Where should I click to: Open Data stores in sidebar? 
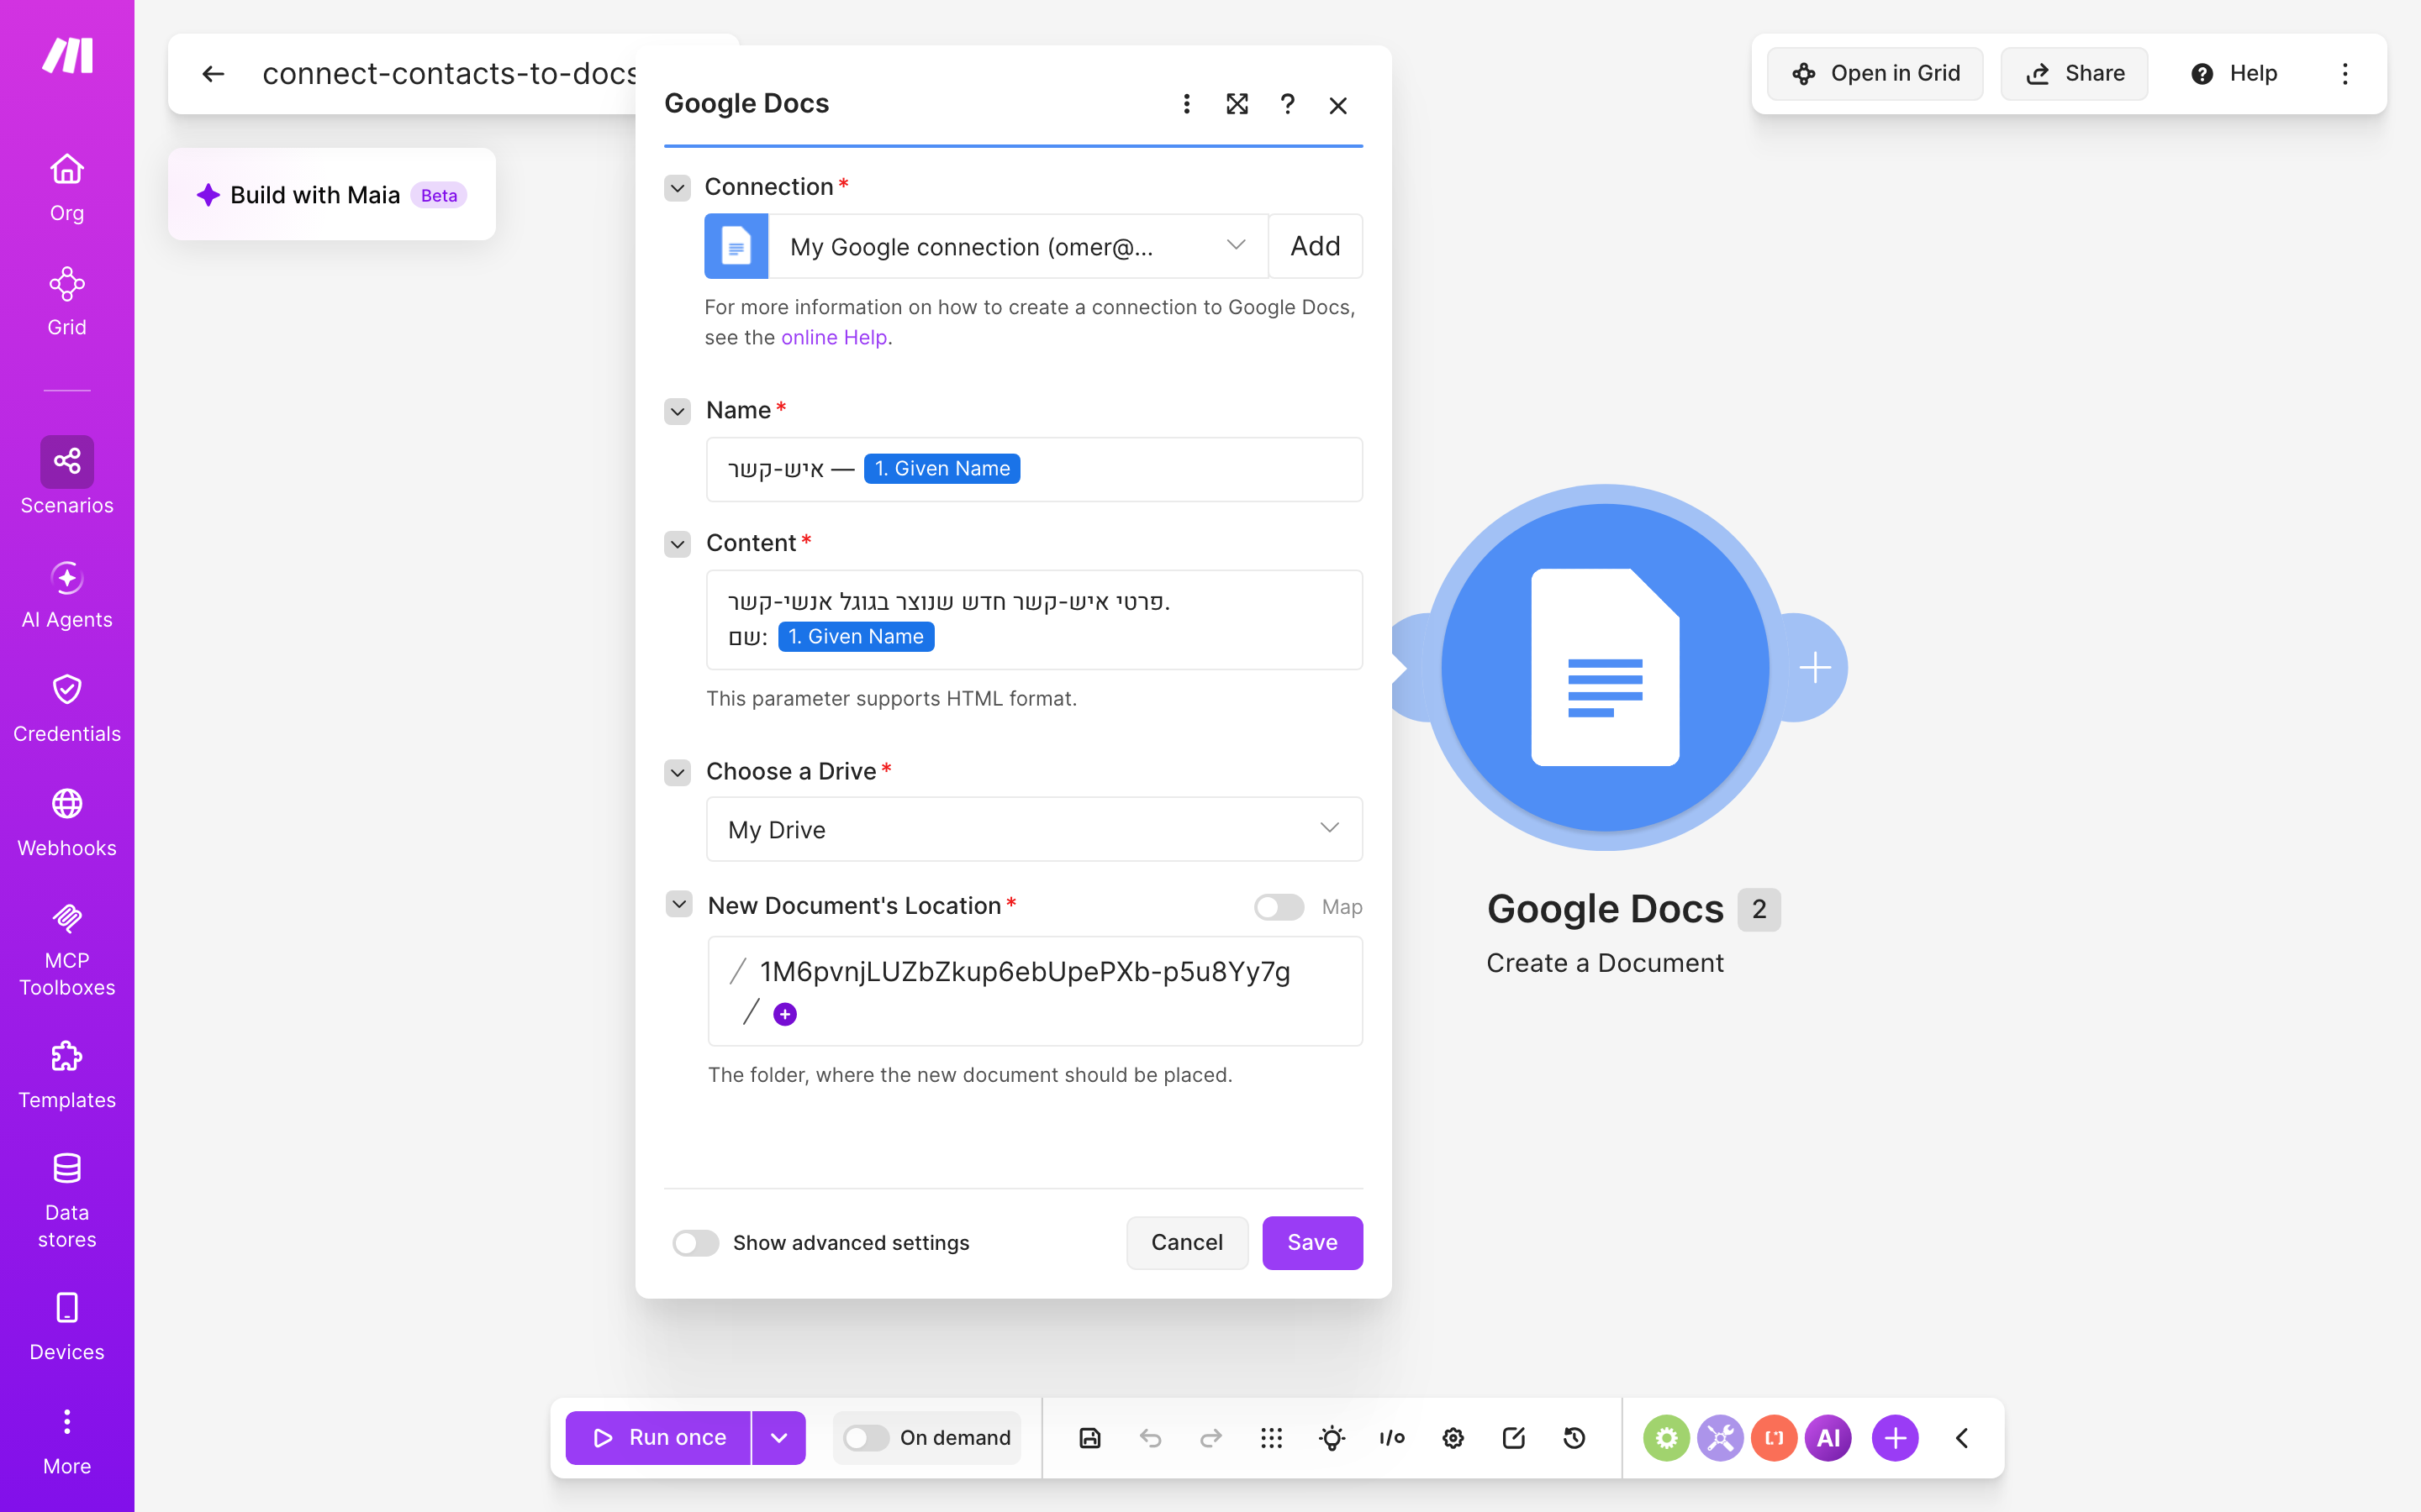(x=67, y=1201)
